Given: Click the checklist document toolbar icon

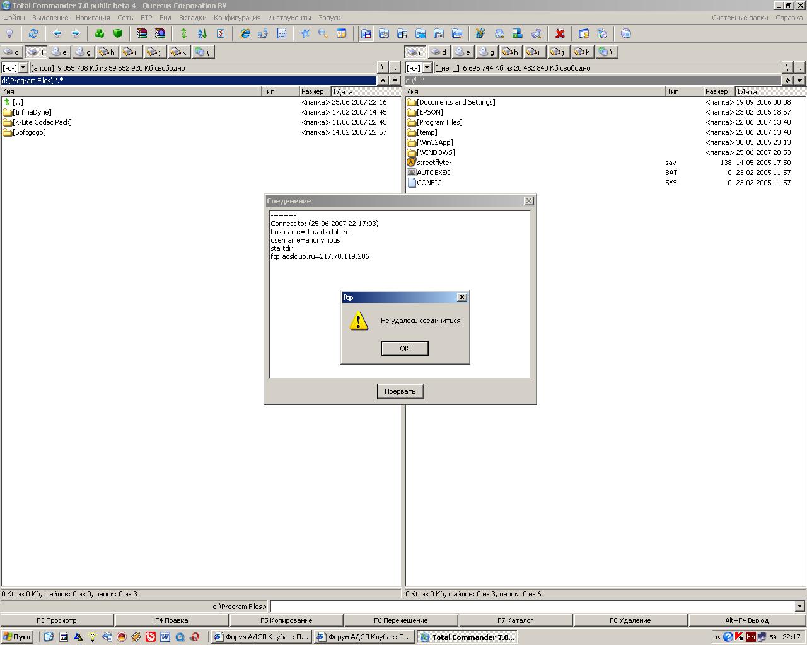Looking at the screenshot, I should 221,33.
